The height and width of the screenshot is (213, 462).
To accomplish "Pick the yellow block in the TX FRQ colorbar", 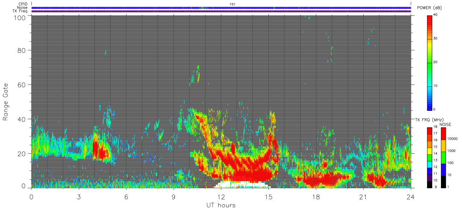I will 429,151.
